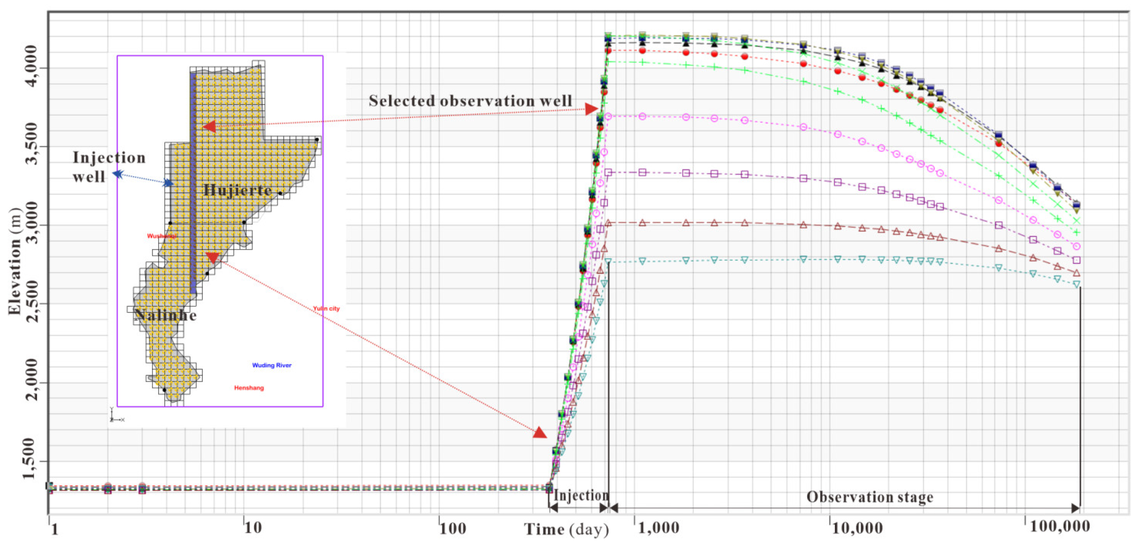Click blue arrowhead next to 'Injection well' label
The height and width of the screenshot is (547, 1140).
pos(118,174)
